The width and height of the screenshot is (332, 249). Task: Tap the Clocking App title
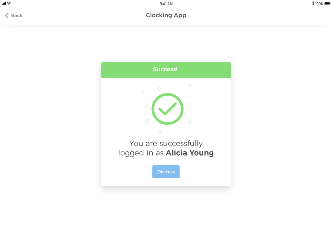pos(166,15)
